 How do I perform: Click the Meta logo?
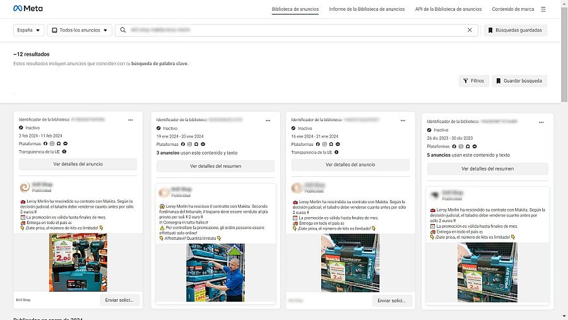[x=28, y=8]
